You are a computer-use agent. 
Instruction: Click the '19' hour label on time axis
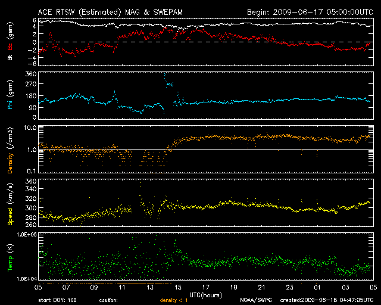233,288
